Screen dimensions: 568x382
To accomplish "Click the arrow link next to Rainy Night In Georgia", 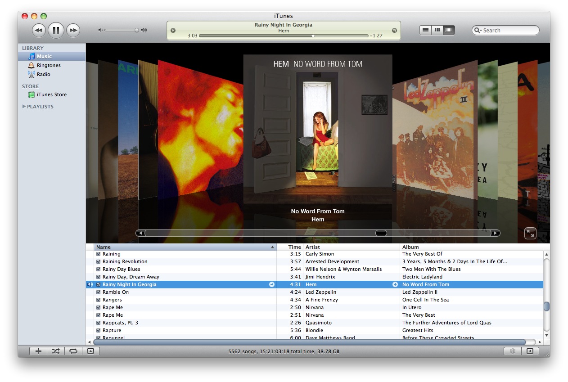I will point(272,284).
